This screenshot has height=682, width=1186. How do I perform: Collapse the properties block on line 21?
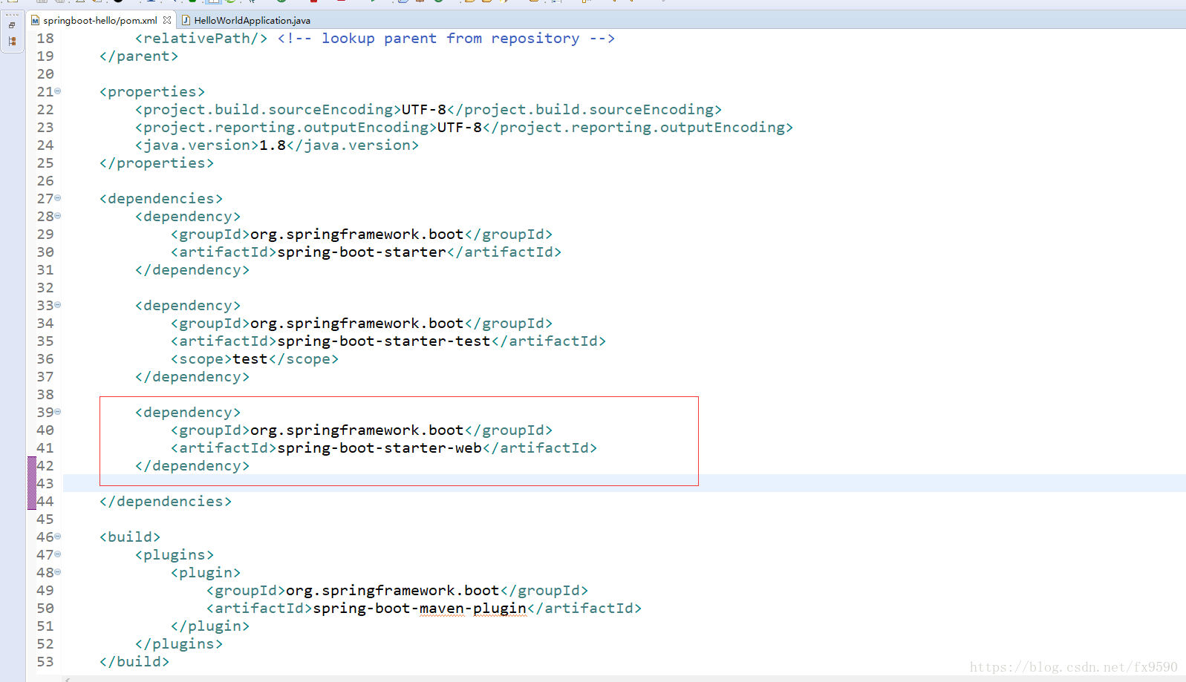[x=58, y=91]
